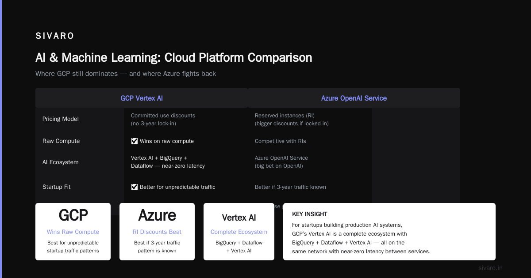Open the Vertex AI Complete Ecosystem card
The height and width of the screenshot is (278, 531).
(x=239, y=232)
